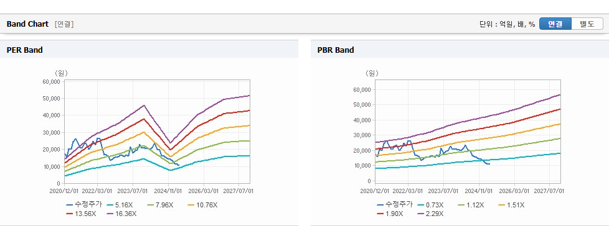This screenshot has height=226, width=609.
Task: Hide the 10.76X orange band
Action: coord(202,205)
